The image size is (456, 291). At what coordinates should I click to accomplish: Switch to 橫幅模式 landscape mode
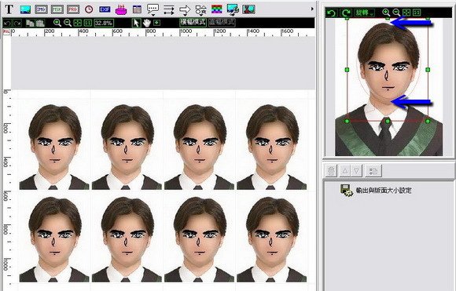(x=193, y=22)
